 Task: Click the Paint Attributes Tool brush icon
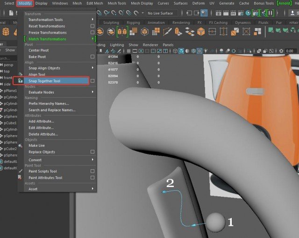pyautogui.click(x=21, y=178)
